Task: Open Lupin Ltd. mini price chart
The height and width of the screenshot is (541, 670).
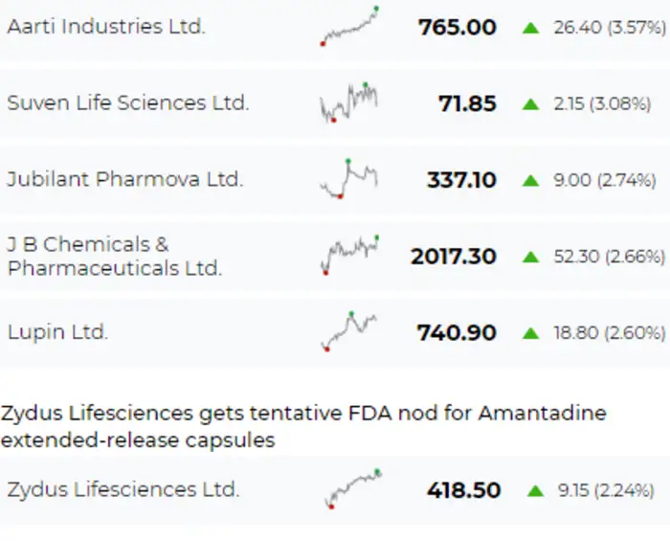Action: pyautogui.click(x=349, y=331)
